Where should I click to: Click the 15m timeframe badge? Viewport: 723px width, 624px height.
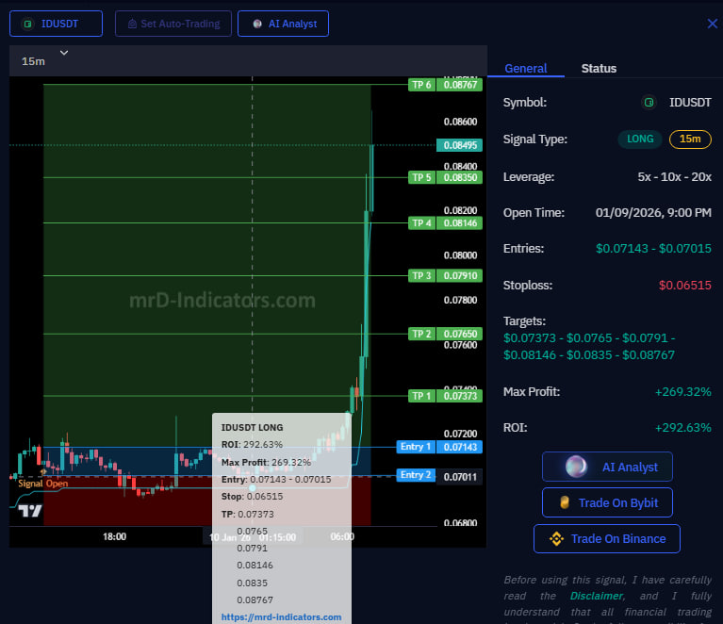pyautogui.click(x=690, y=140)
